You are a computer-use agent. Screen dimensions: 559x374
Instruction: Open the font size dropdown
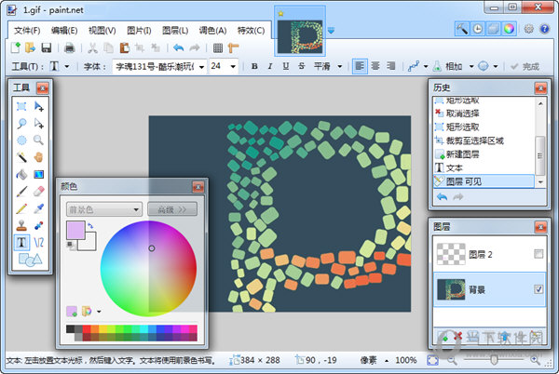231,67
